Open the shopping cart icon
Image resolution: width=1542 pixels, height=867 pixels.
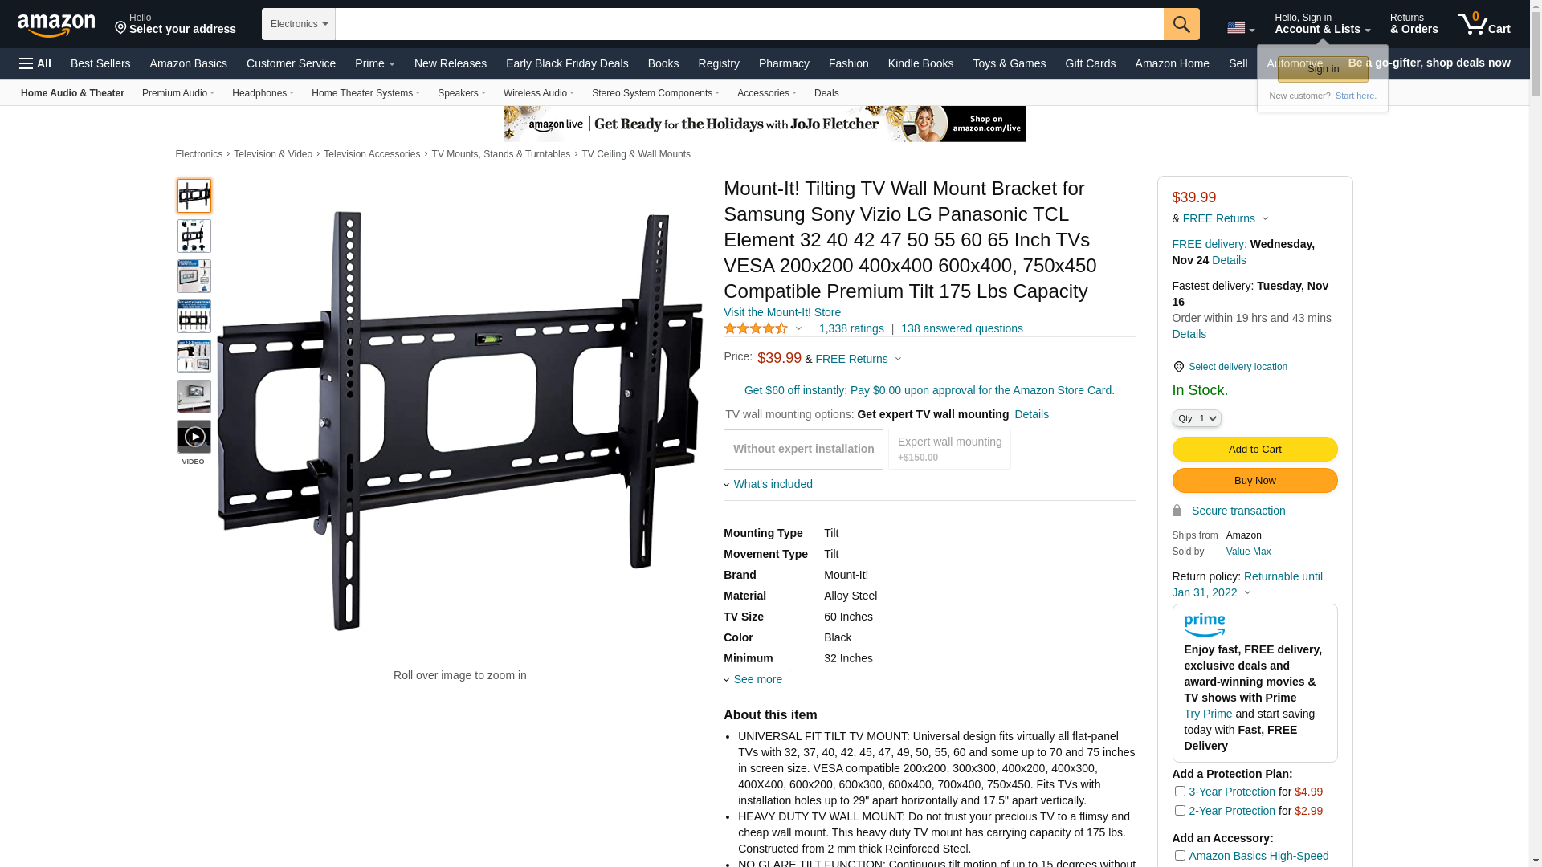click(x=1483, y=24)
